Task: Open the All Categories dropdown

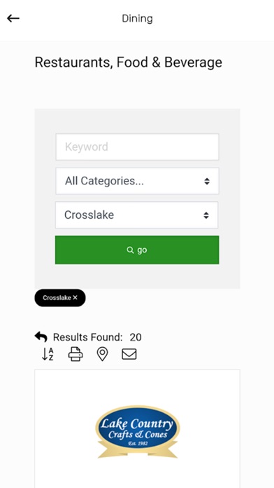Action: [x=137, y=181]
